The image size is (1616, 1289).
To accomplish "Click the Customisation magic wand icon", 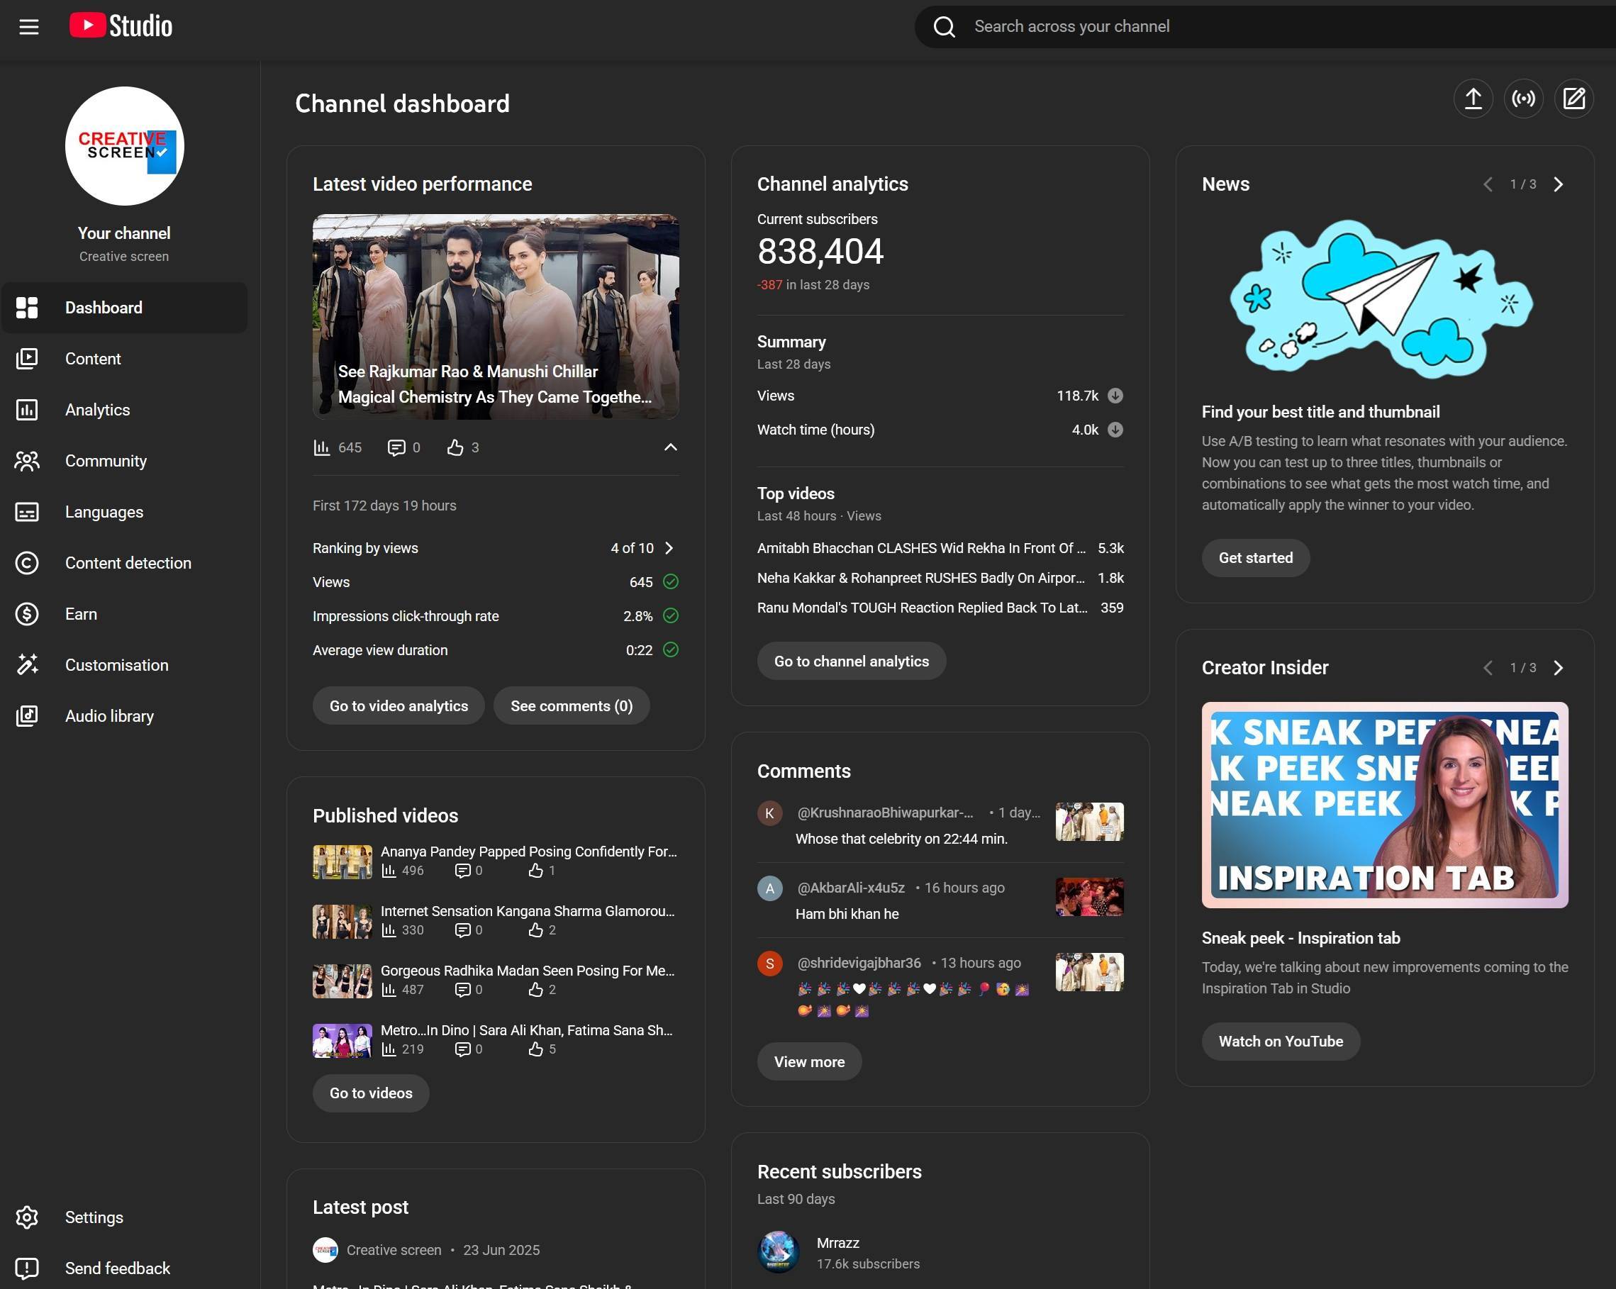I will (27, 665).
